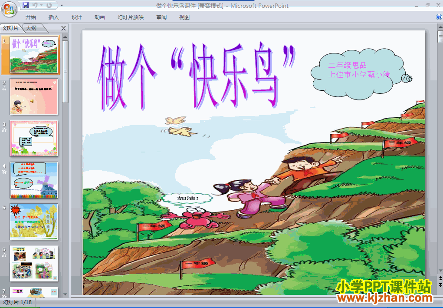Switch to the 大纲 pane tab

tap(32, 28)
